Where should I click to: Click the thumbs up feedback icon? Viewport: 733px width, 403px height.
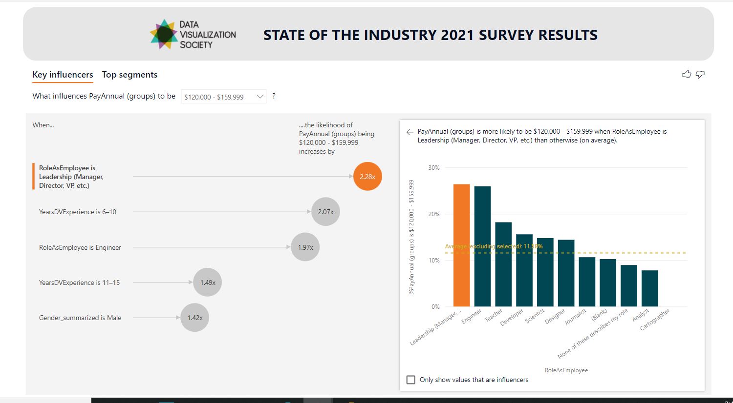[687, 74]
